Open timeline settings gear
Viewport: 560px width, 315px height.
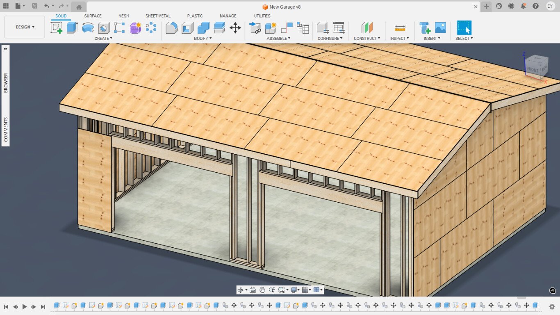pos(552,306)
